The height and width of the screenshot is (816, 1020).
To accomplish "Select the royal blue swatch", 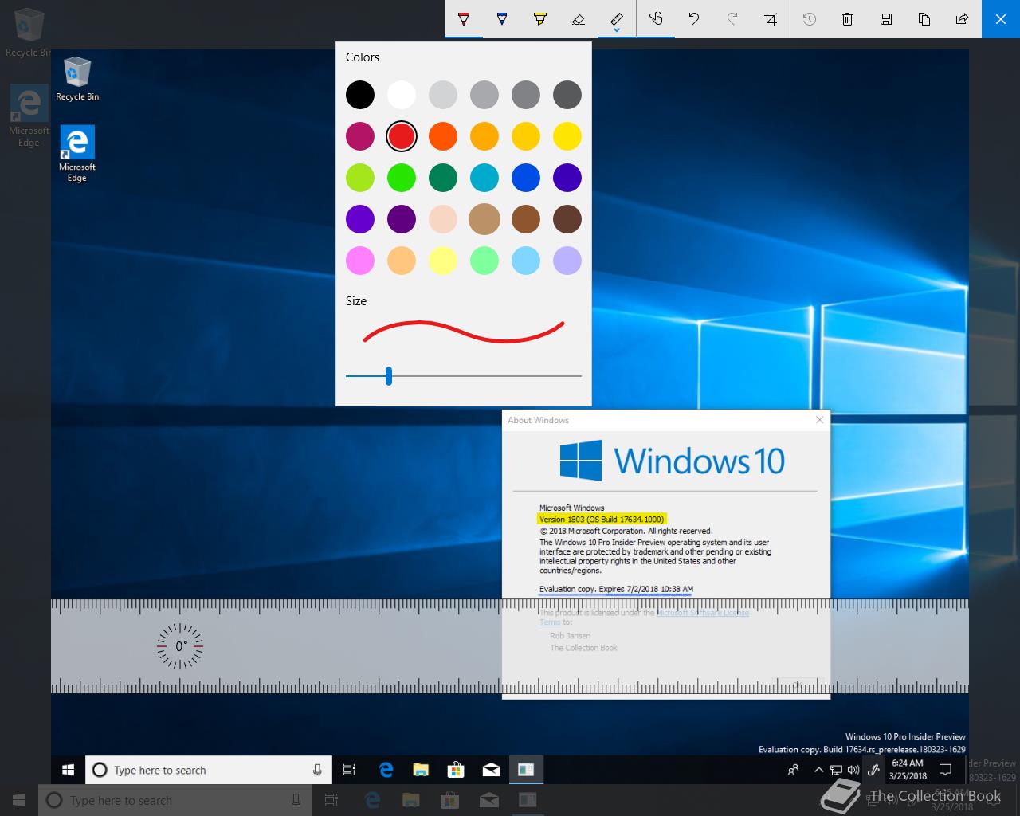I will click(526, 178).
